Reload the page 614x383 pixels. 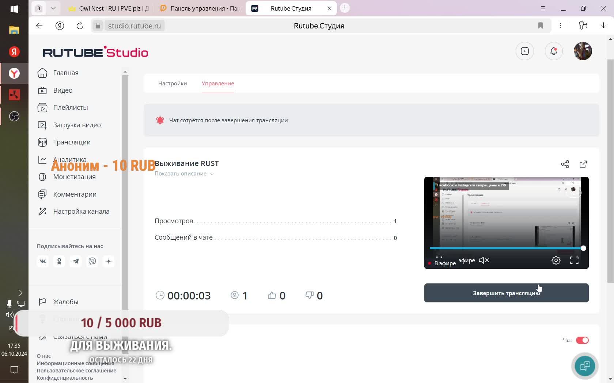point(80,26)
